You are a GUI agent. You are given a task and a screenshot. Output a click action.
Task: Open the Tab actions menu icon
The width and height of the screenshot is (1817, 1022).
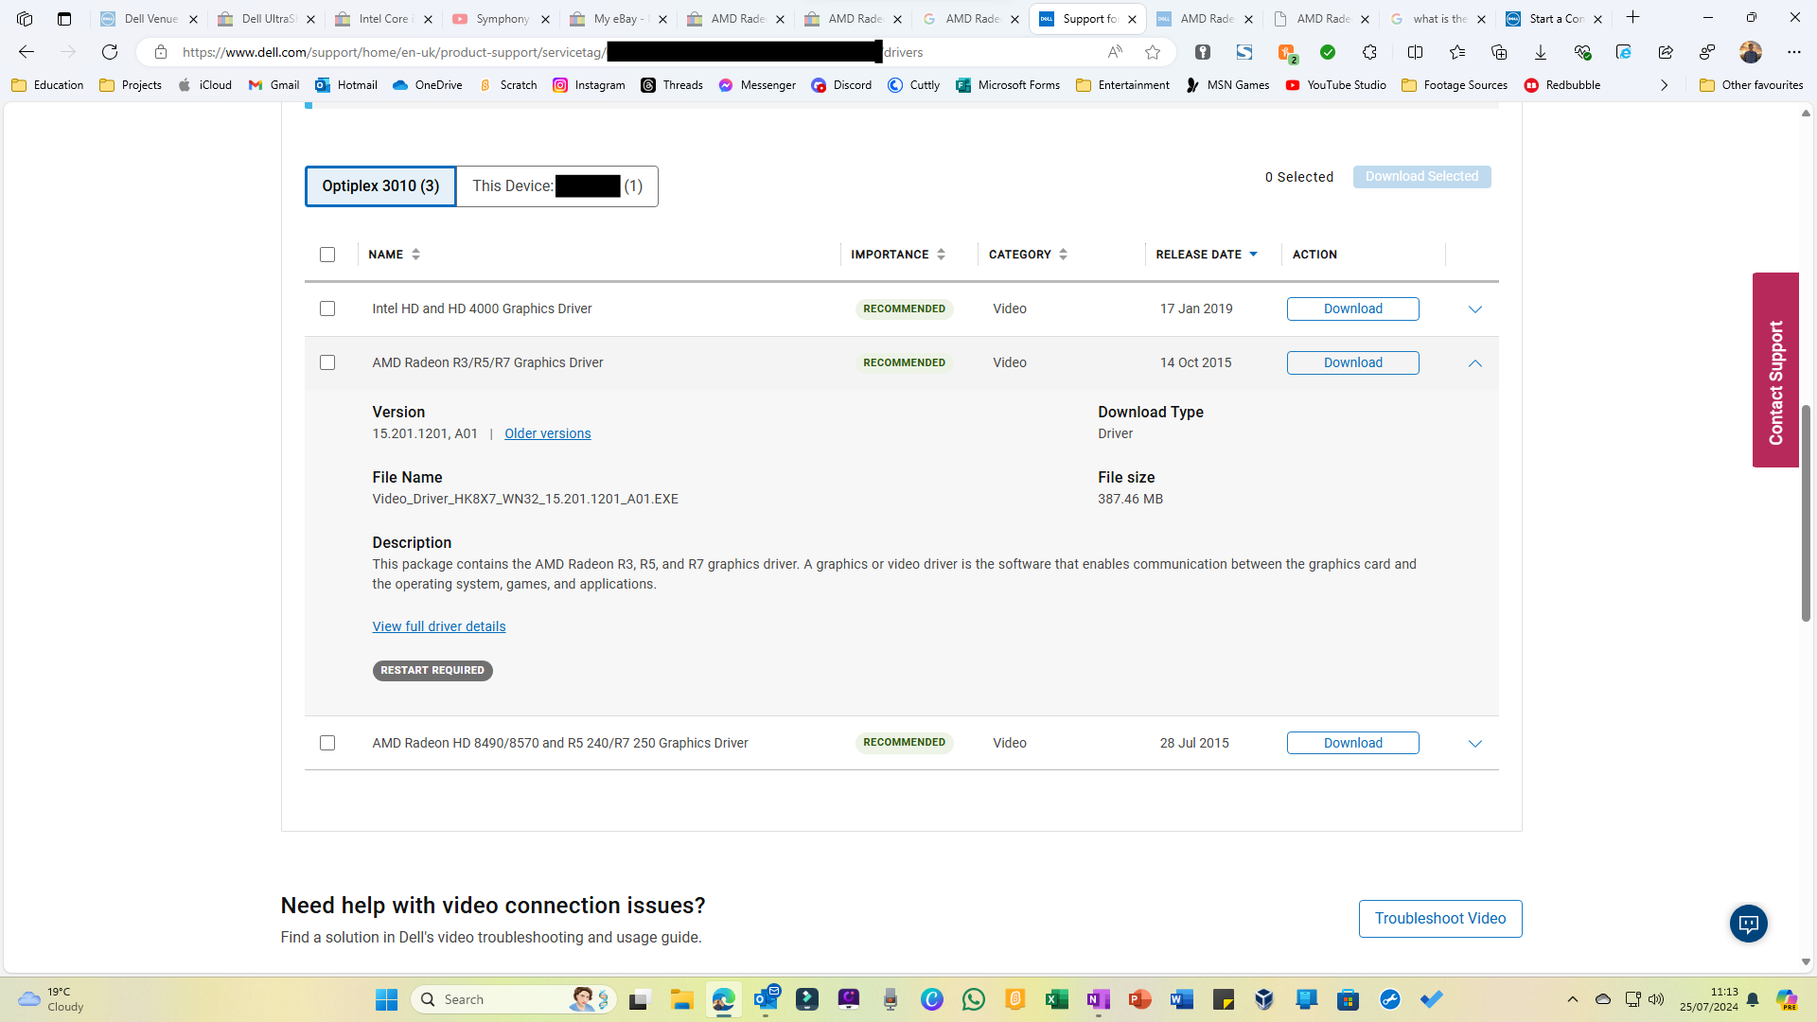pos(64,18)
